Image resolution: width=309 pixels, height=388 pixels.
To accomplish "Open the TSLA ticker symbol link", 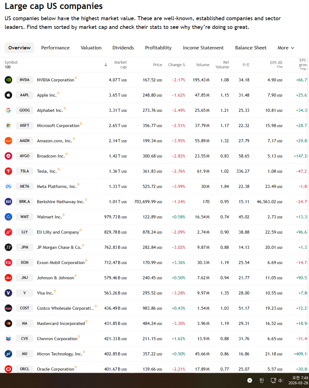I will 25,171.
